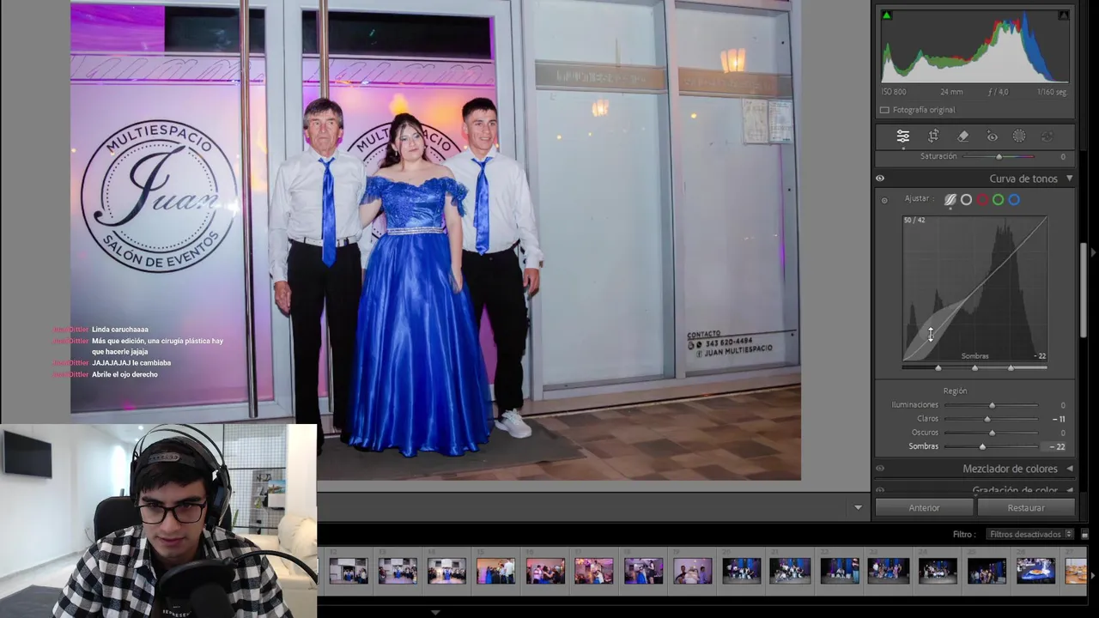Image resolution: width=1099 pixels, height=618 pixels.
Task: Select the green channel curve
Action: click(x=998, y=200)
